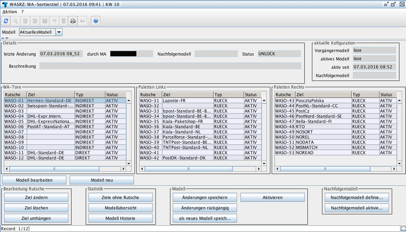The height and width of the screenshot is (232, 406).
Task: Click the Paletten Rechts scroll down arrow
Action: tap(399, 163)
